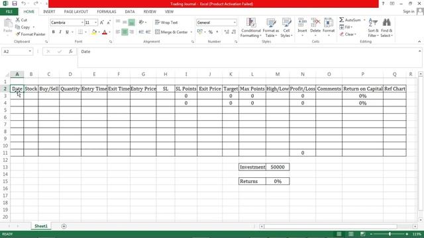Open Excel Help question mark
This screenshot has width=424, height=238.
[383, 3]
